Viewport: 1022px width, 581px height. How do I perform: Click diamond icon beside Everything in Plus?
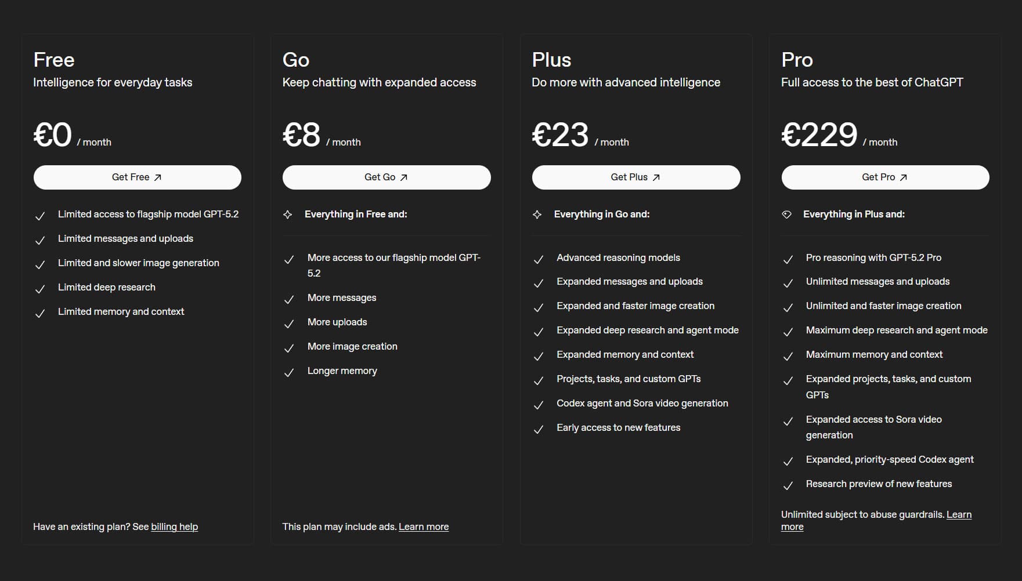coord(787,215)
